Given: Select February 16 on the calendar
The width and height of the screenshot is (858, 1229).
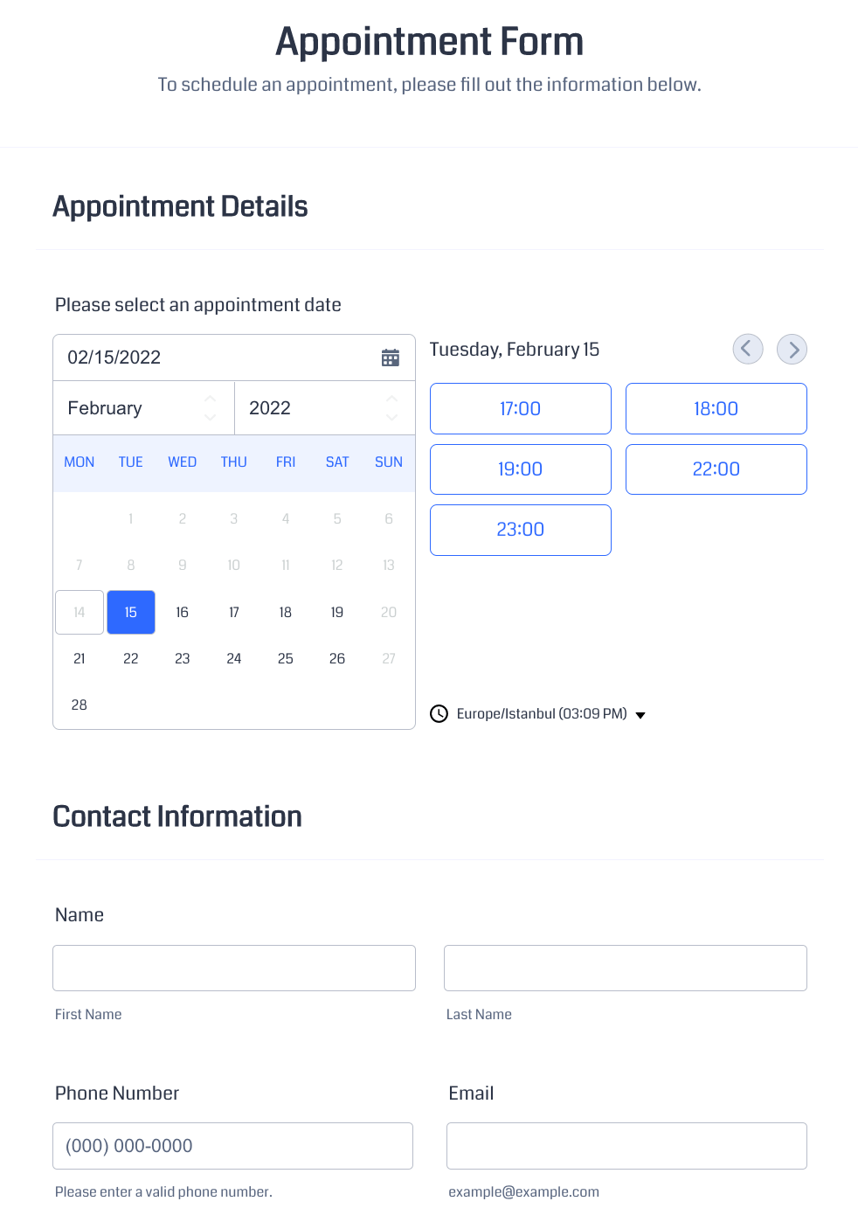Looking at the screenshot, I should coord(183,612).
